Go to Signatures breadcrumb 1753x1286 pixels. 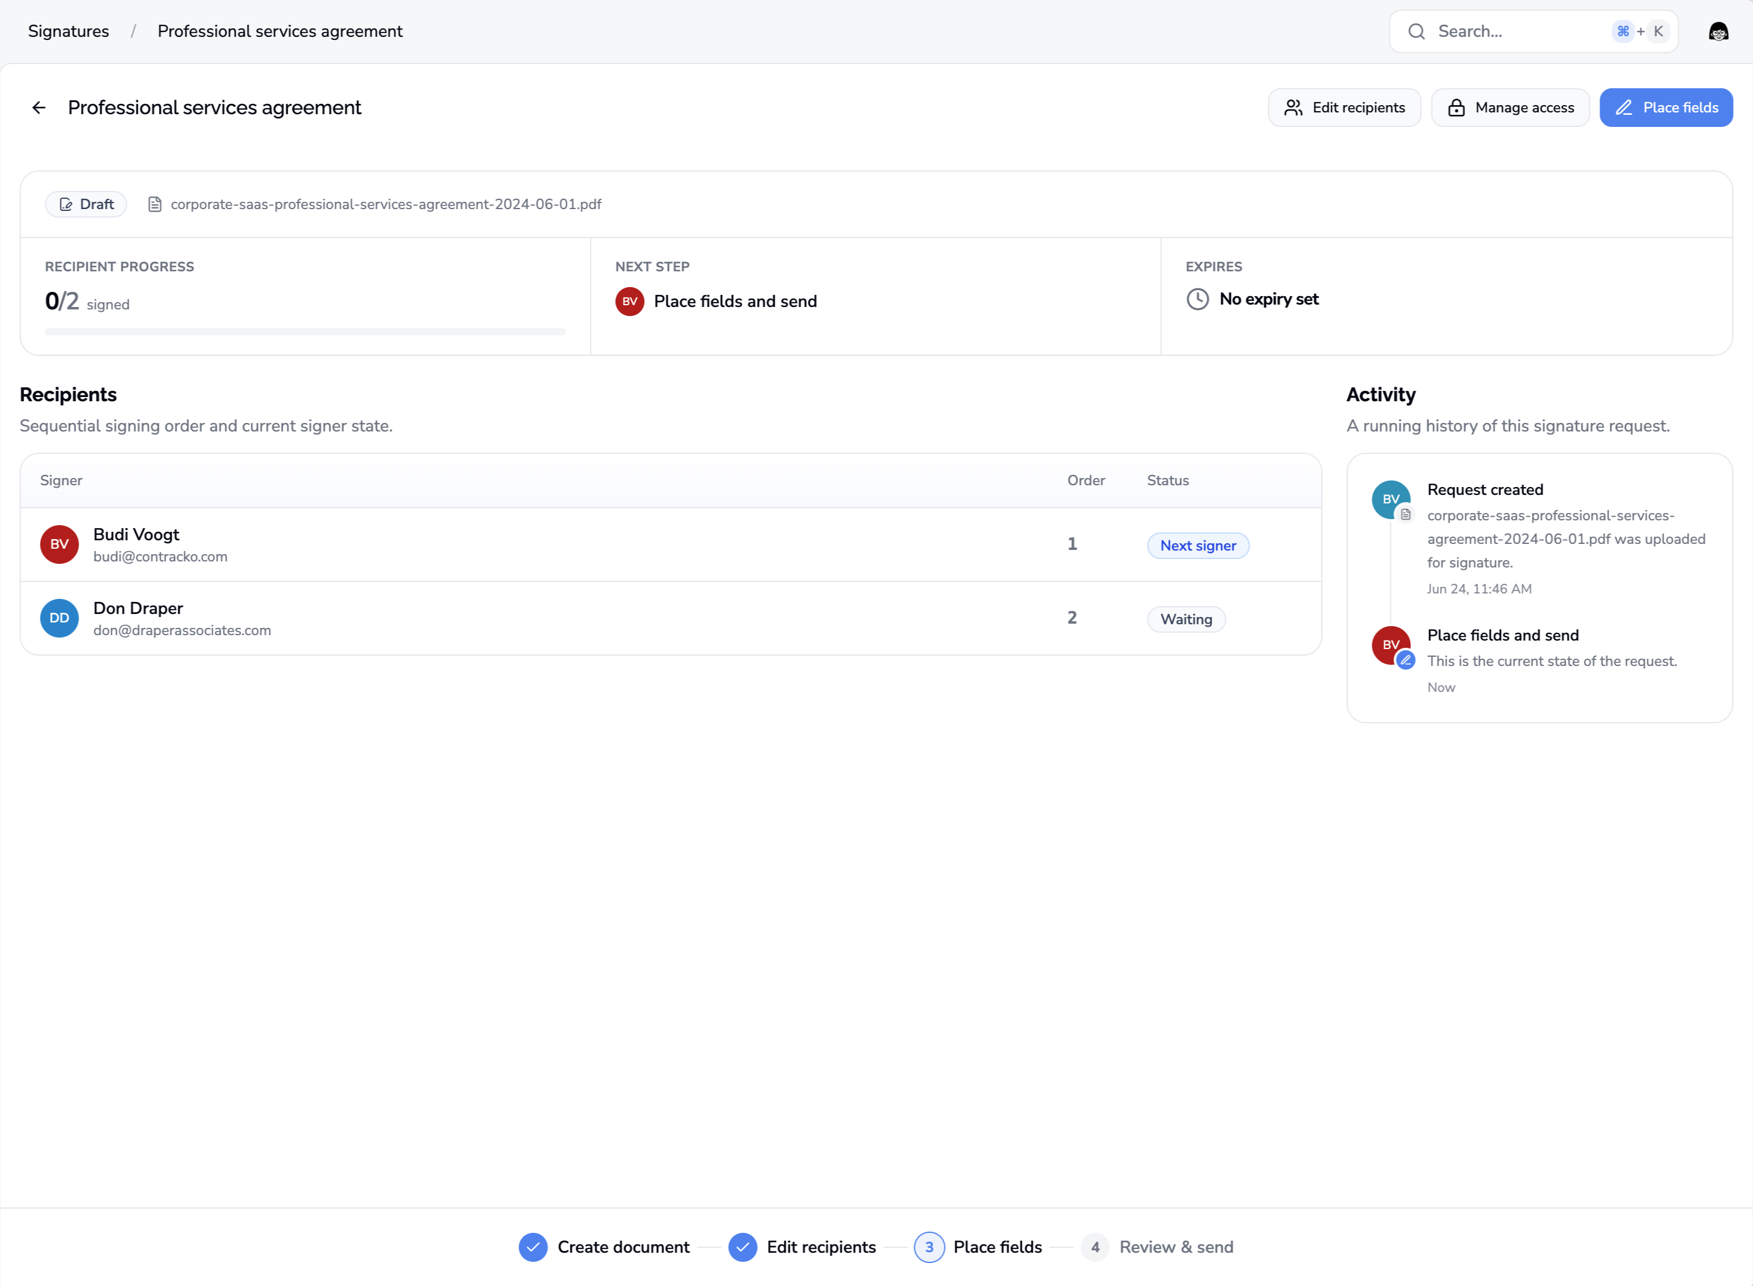click(x=68, y=31)
